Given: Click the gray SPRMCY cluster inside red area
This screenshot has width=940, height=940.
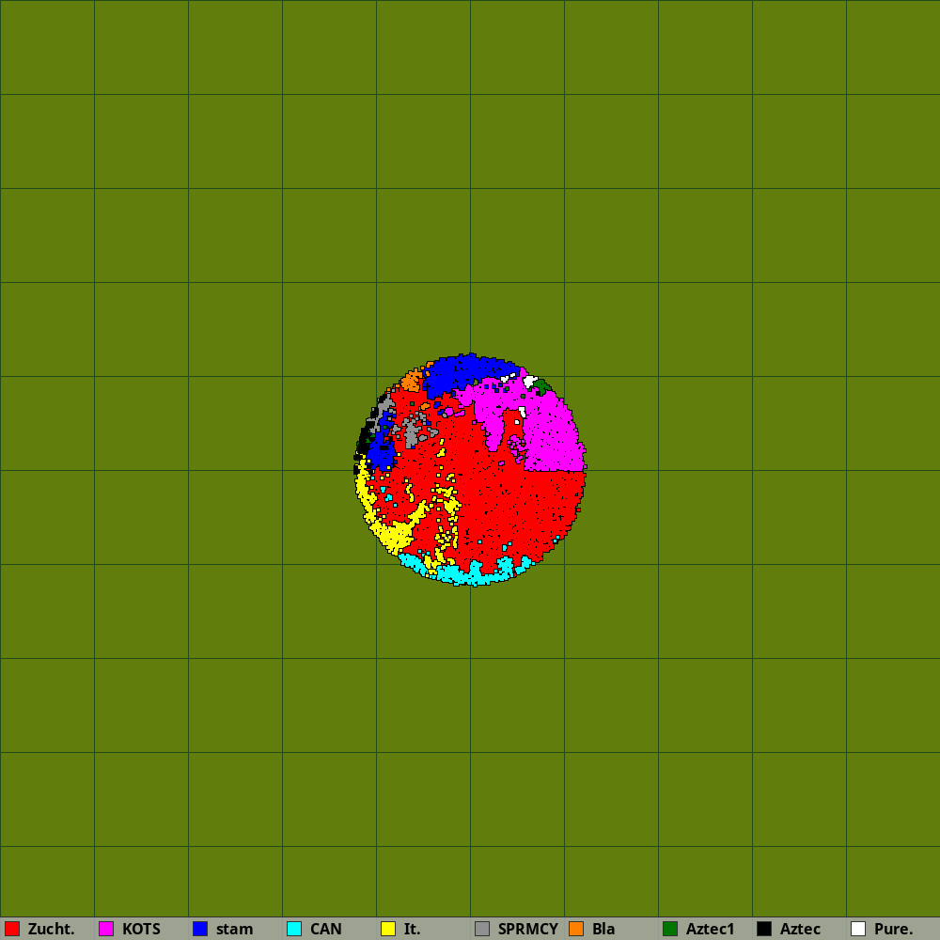Looking at the screenshot, I should click(x=411, y=432).
